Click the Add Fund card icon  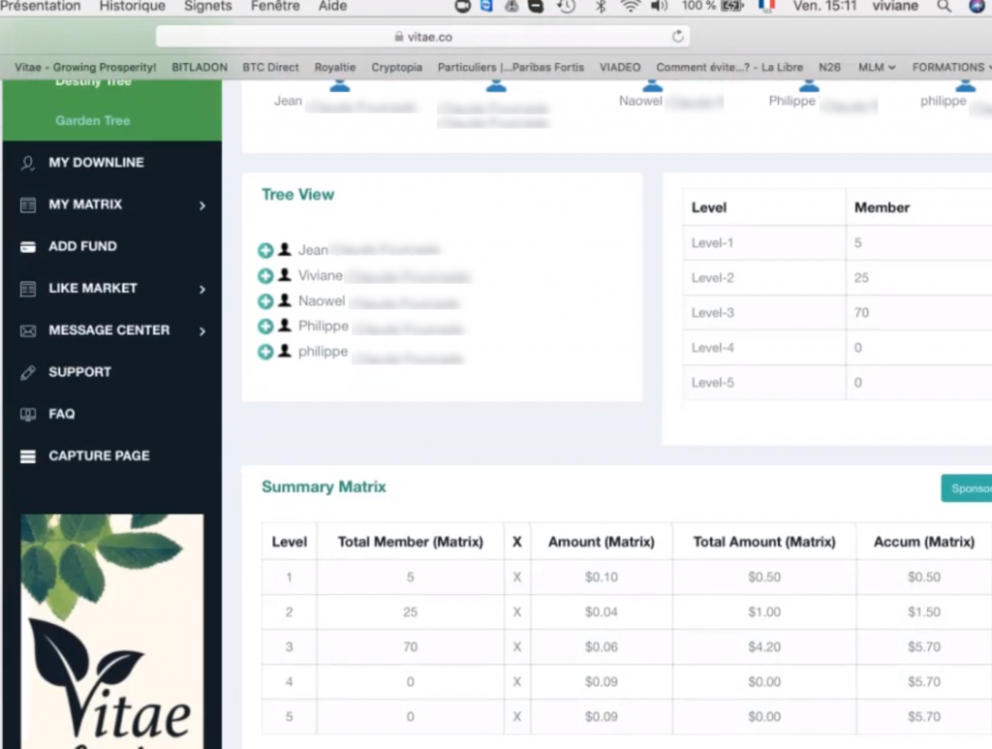(x=28, y=247)
